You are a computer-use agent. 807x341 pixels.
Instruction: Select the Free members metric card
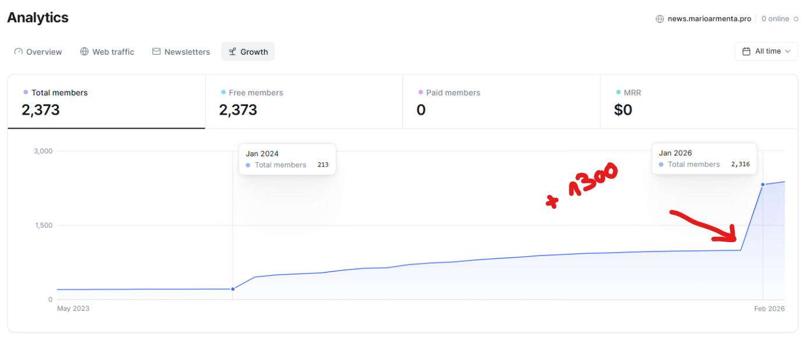click(303, 102)
